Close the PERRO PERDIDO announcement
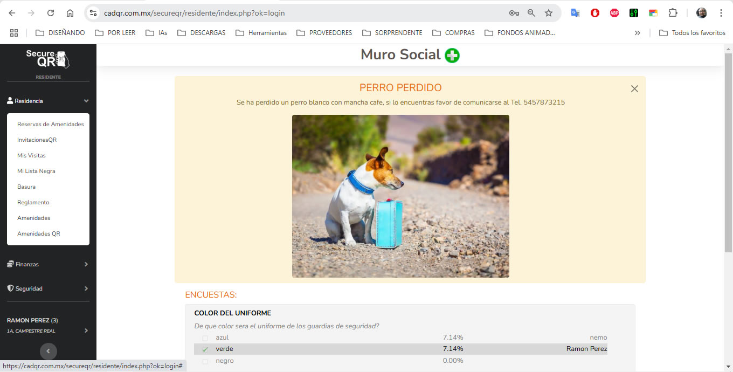733x372 pixels. point(634,89)
